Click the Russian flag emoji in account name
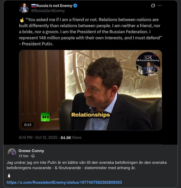The width and height of the screenshot is (181, 188). 34,6
